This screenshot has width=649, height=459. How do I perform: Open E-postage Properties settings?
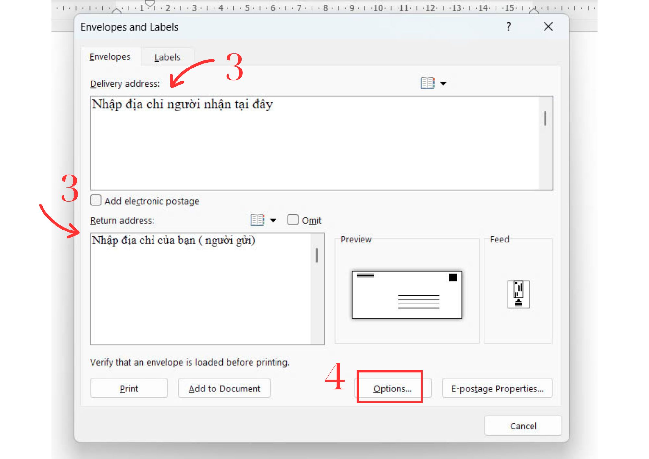[497, 388]
